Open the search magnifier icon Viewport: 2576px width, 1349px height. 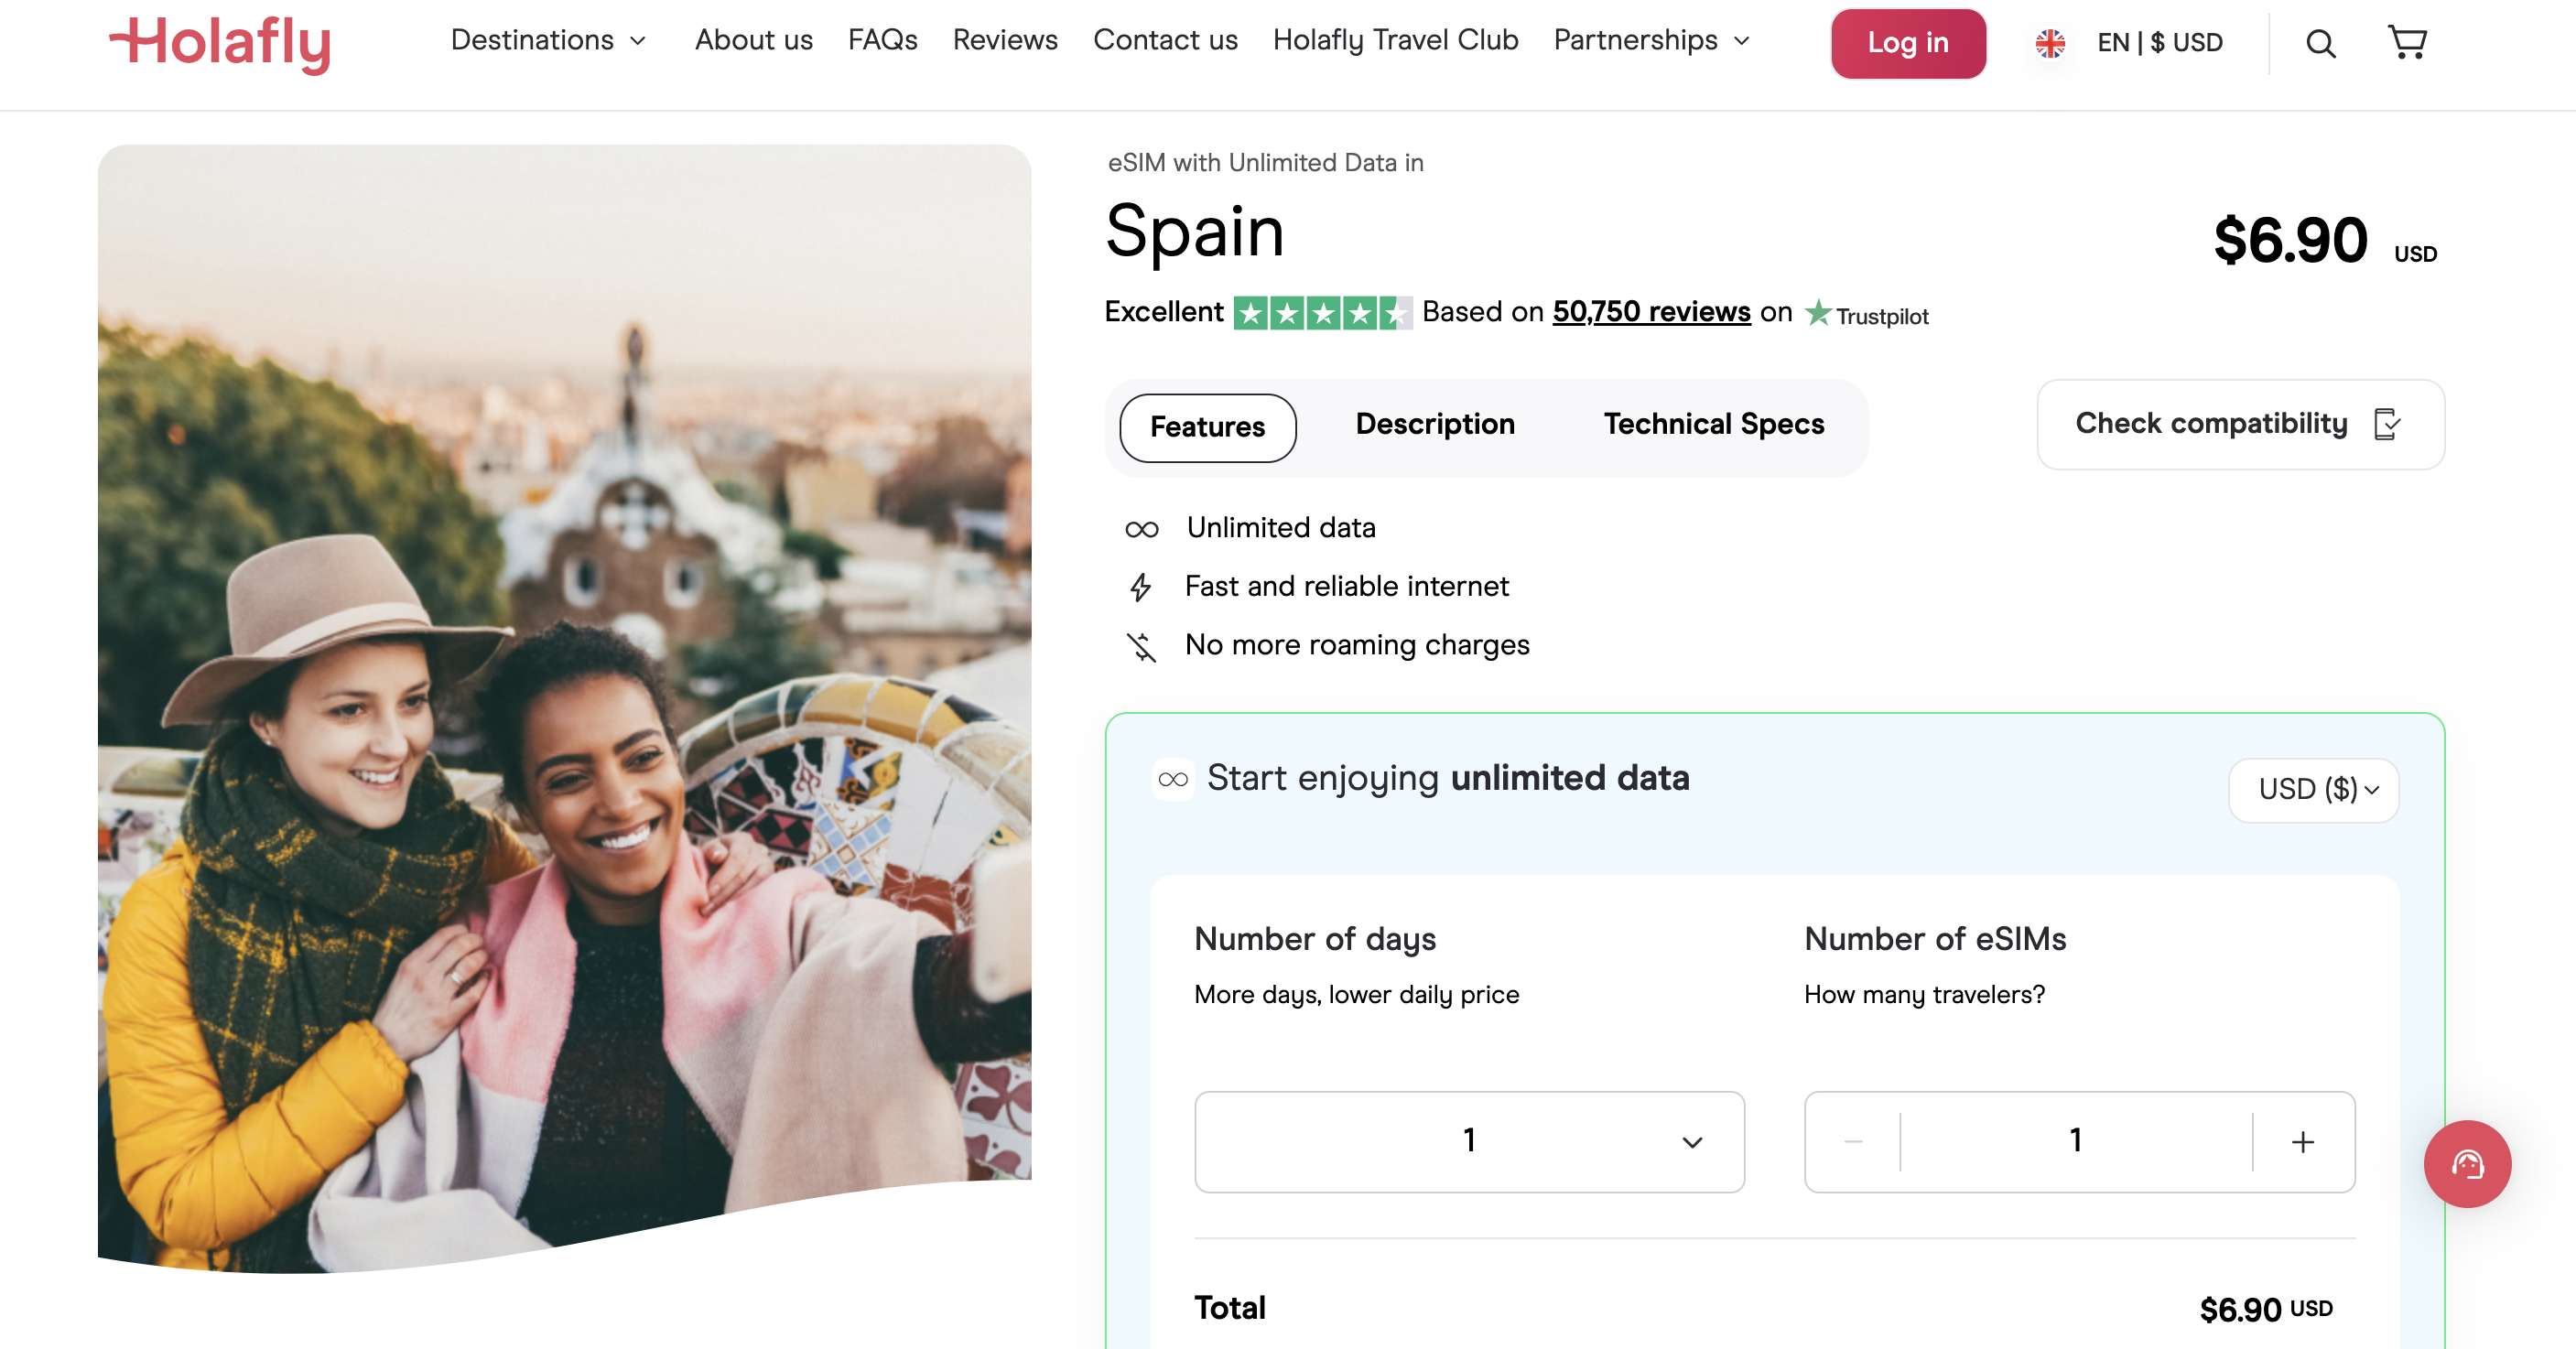(2320, 44)
